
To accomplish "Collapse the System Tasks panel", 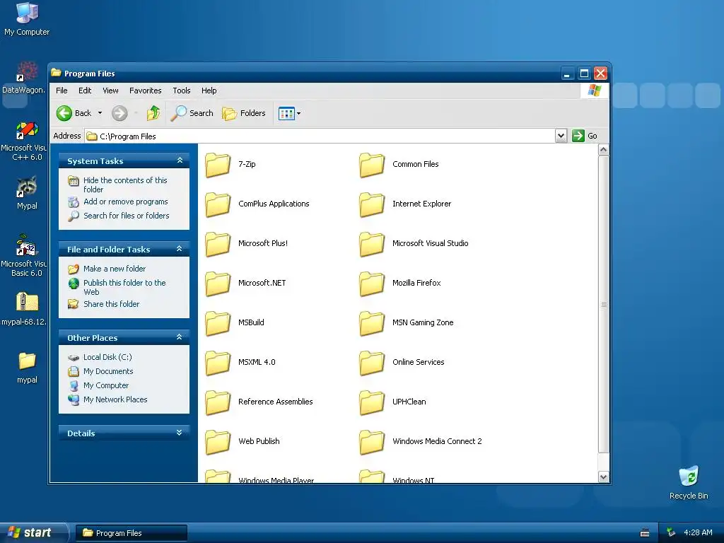I will pos(180,160).
